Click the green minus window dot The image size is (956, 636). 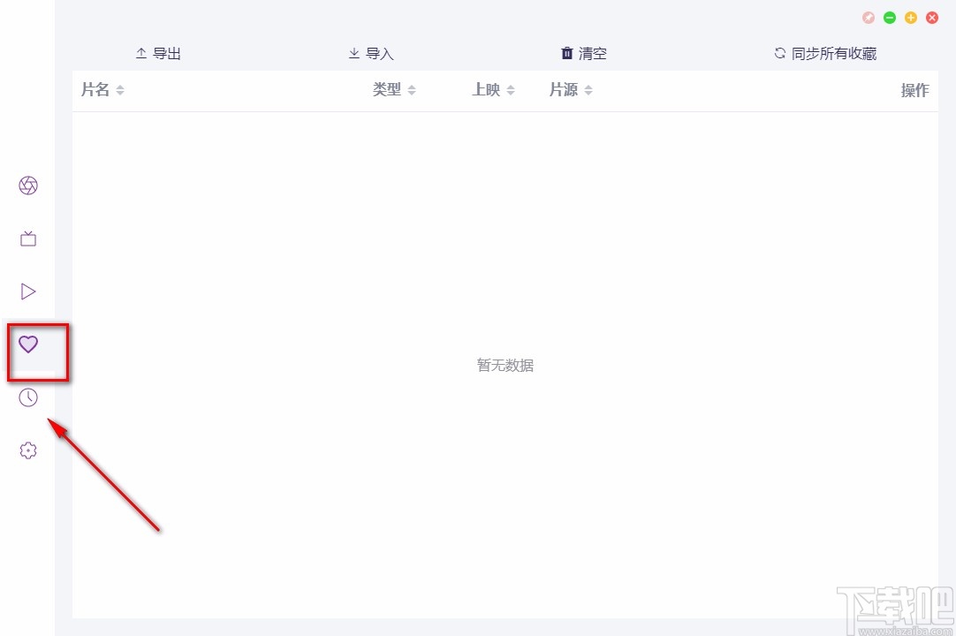(889, 17)
